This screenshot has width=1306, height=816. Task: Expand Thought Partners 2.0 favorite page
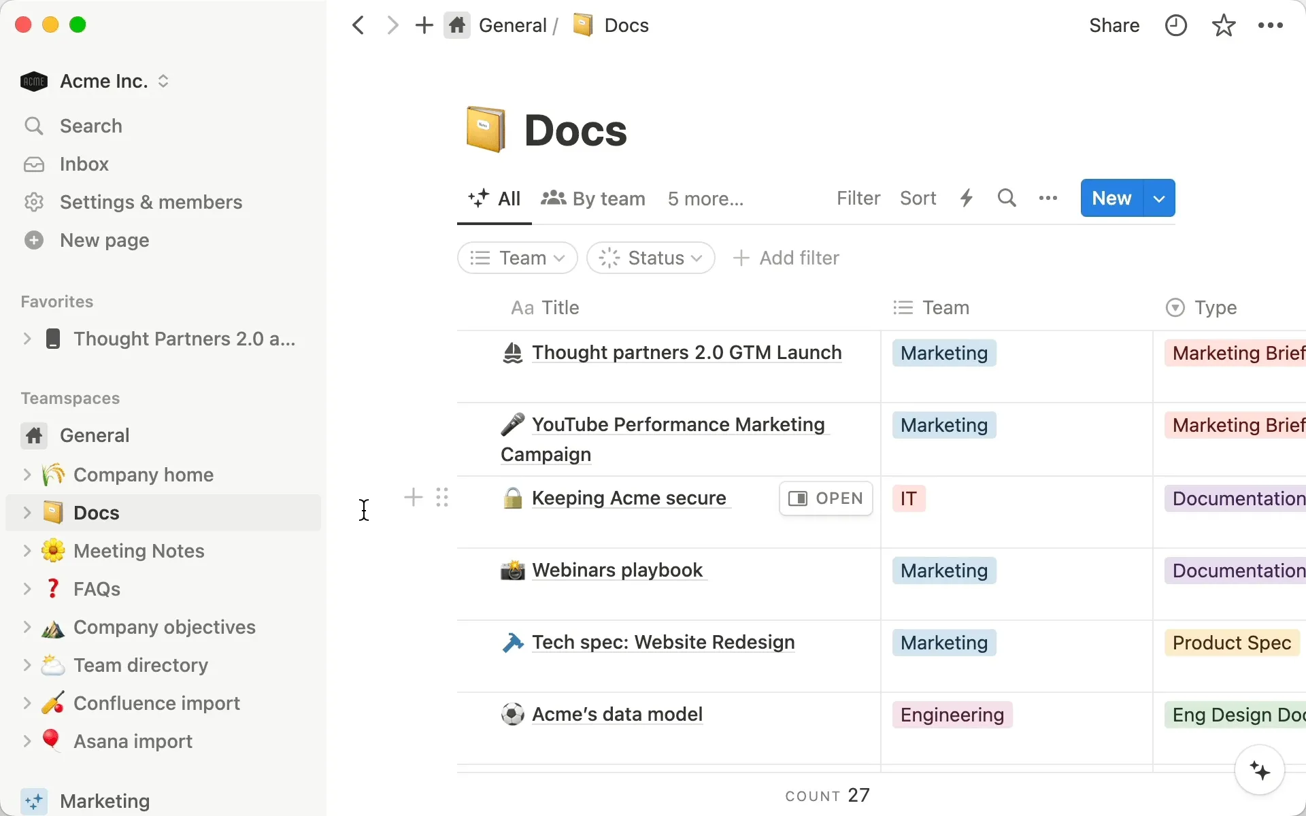(27, 339)
